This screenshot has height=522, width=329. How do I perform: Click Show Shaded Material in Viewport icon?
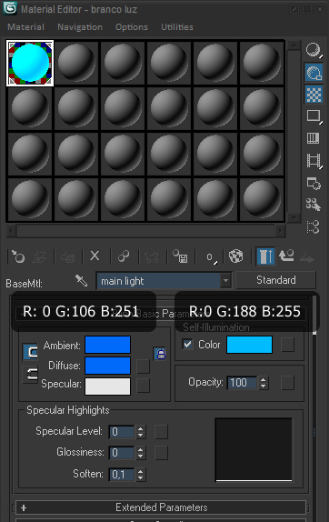[236, 256]
